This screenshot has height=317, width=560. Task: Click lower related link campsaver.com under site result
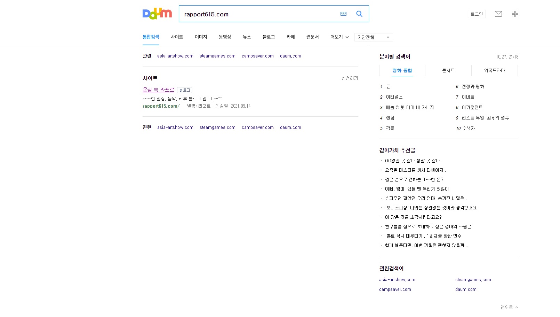click(x=258, y=127)
